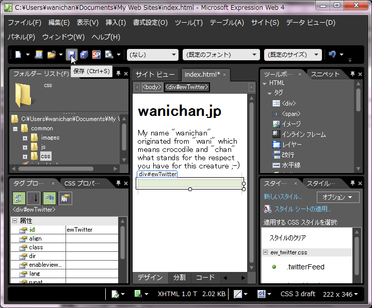Switch to the スニペット tab
372x308 pixels.
325,74
